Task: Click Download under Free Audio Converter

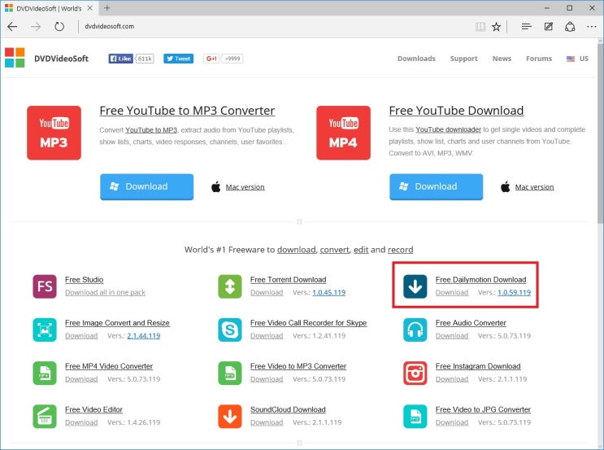Action: 452,336
